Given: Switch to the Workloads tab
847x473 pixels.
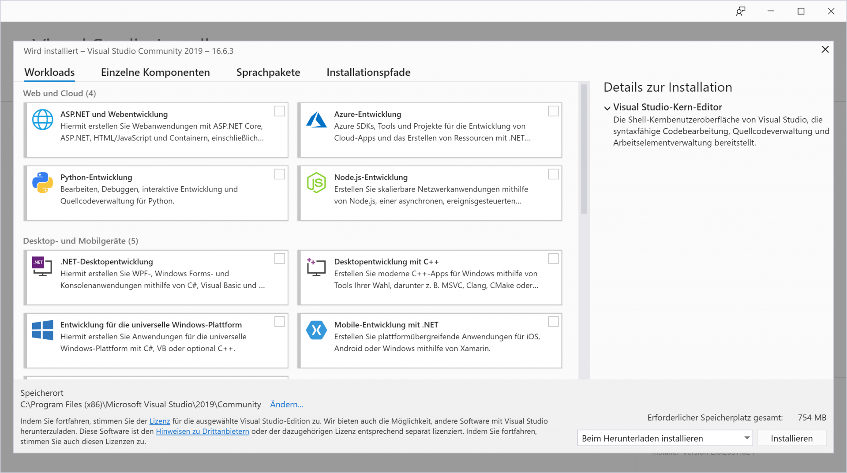Looking at the screenshot, I should (49, 72).
